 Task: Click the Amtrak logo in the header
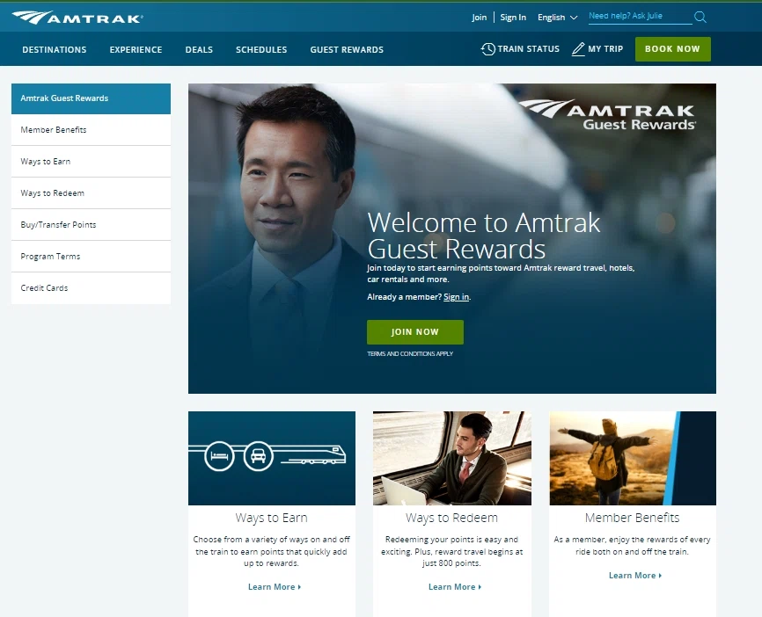(75, 16)
